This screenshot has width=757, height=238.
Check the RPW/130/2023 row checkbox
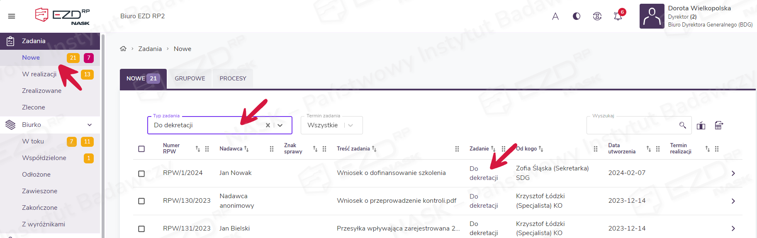coord(141,201)
